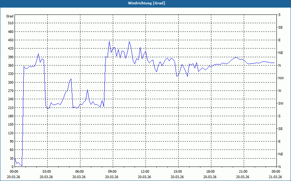This screenshot has height=181, width=291.
Task: Click the Windrichtung [Grad] chart title
Action: click(147, 3)
